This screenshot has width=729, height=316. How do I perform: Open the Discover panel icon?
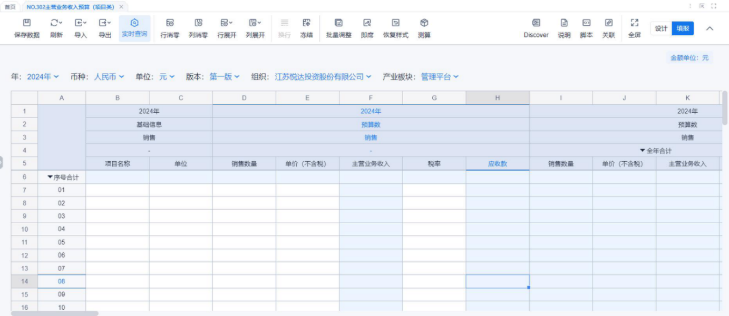(x=536, y=23)
